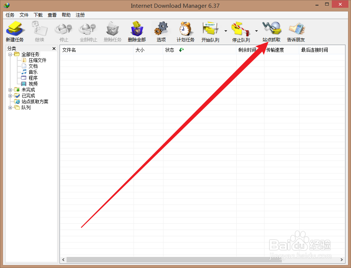
Task: Select the 音乐 category
Action: coord(33,72)
